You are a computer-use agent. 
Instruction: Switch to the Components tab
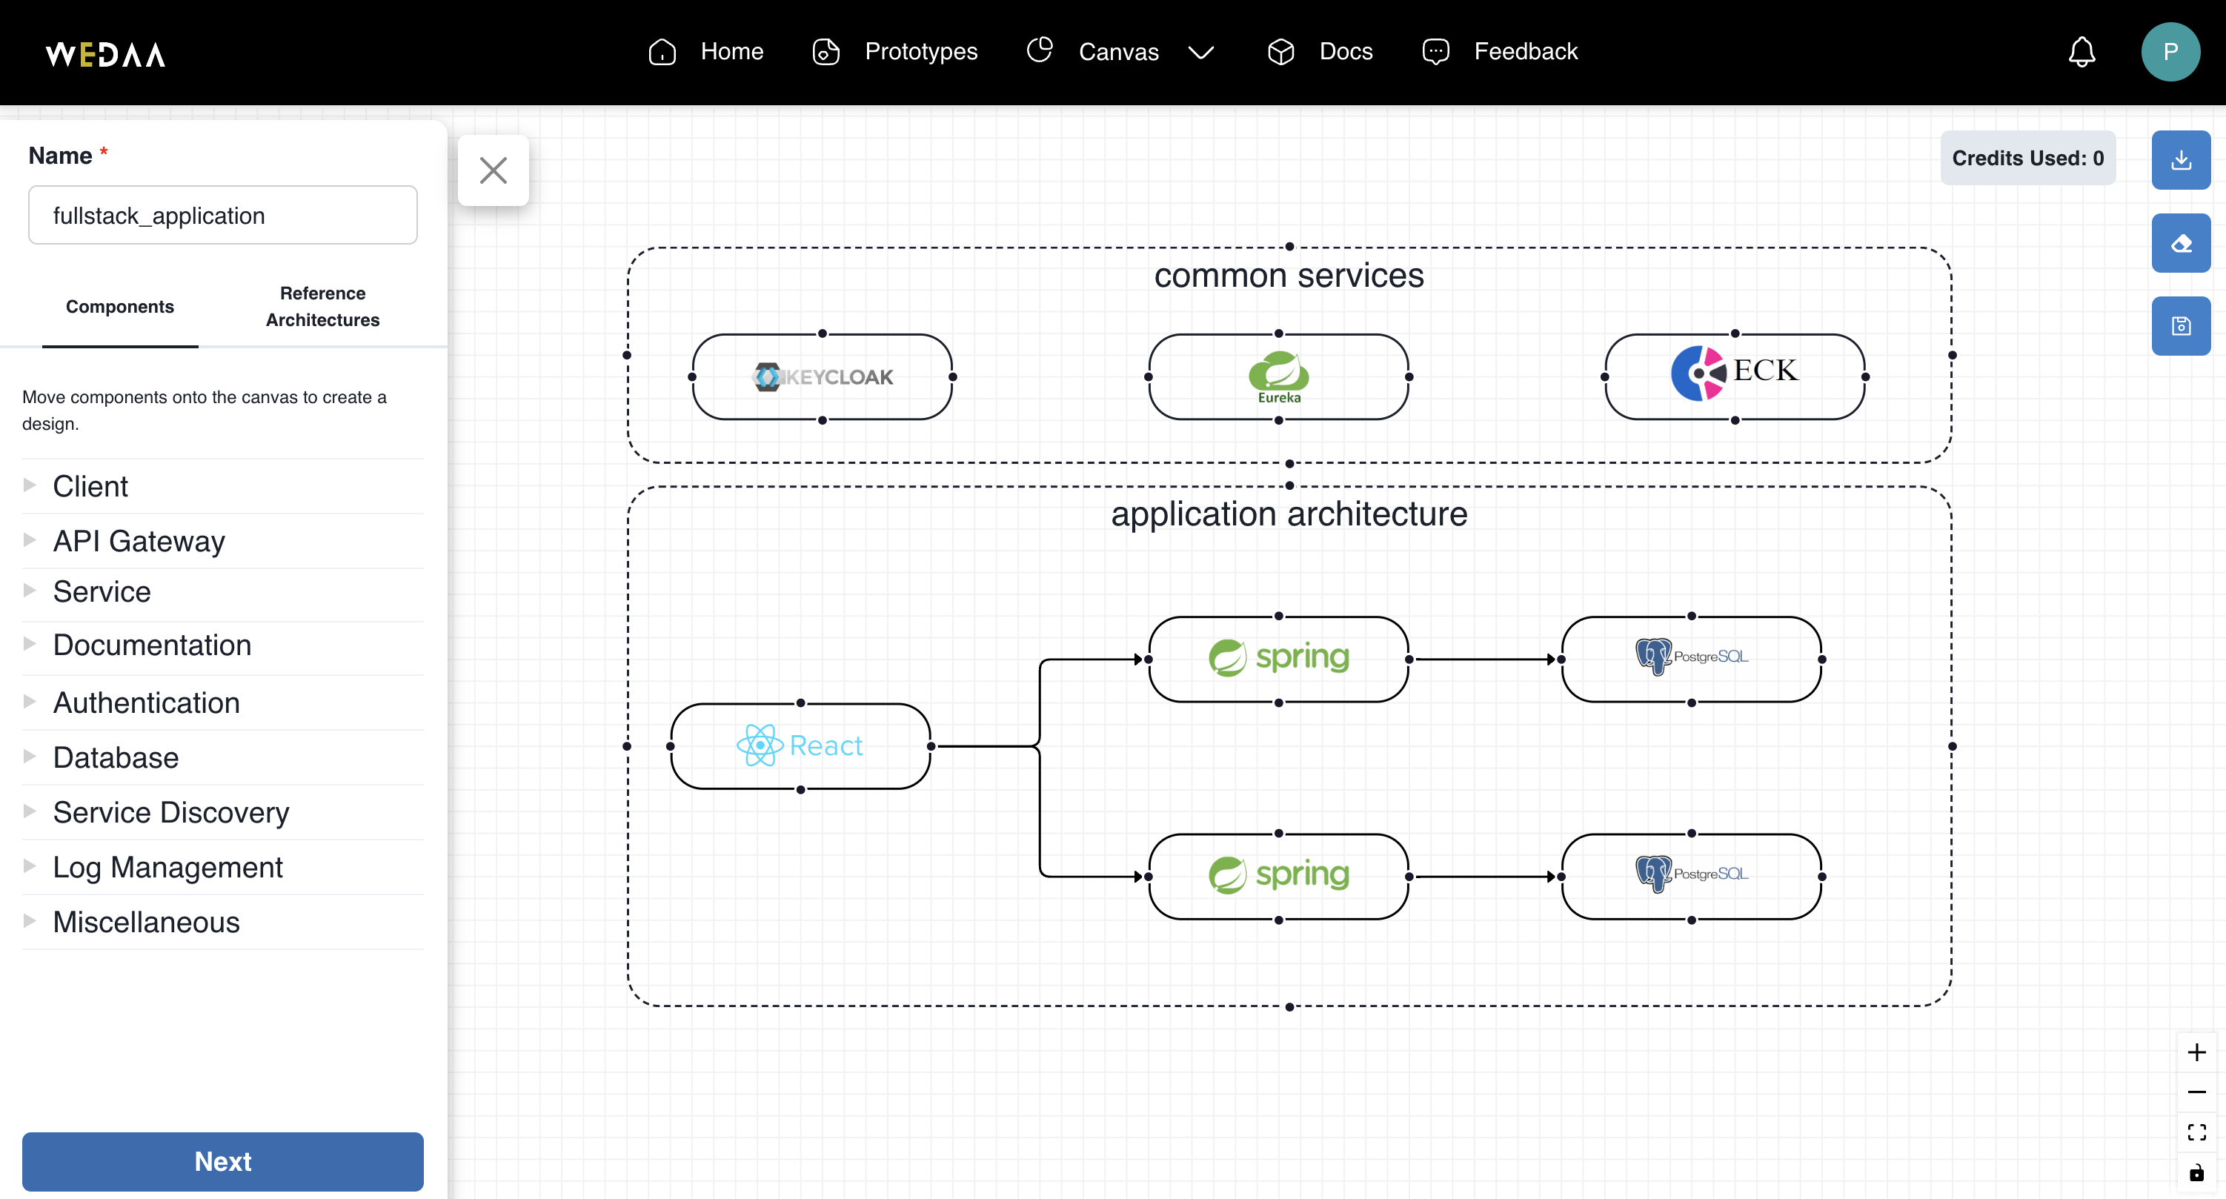point(120,307)
